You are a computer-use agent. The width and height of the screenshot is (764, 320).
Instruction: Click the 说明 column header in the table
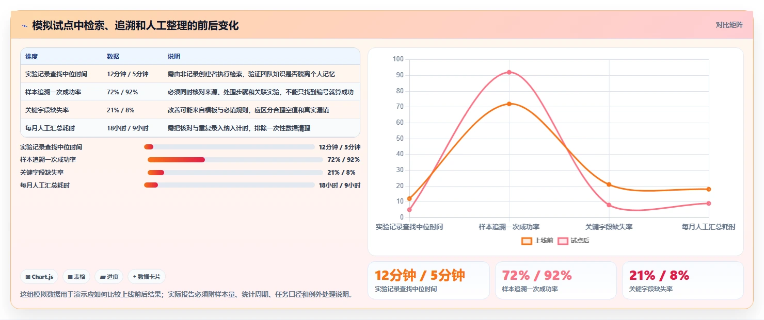(174, 57)
